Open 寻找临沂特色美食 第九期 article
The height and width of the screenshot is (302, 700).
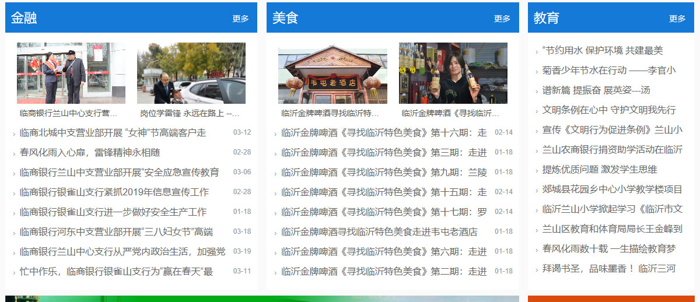click(384, 173)
